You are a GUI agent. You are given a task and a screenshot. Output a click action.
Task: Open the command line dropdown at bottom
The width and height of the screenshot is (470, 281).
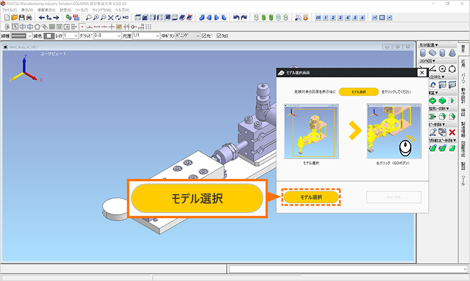(465, 269)
